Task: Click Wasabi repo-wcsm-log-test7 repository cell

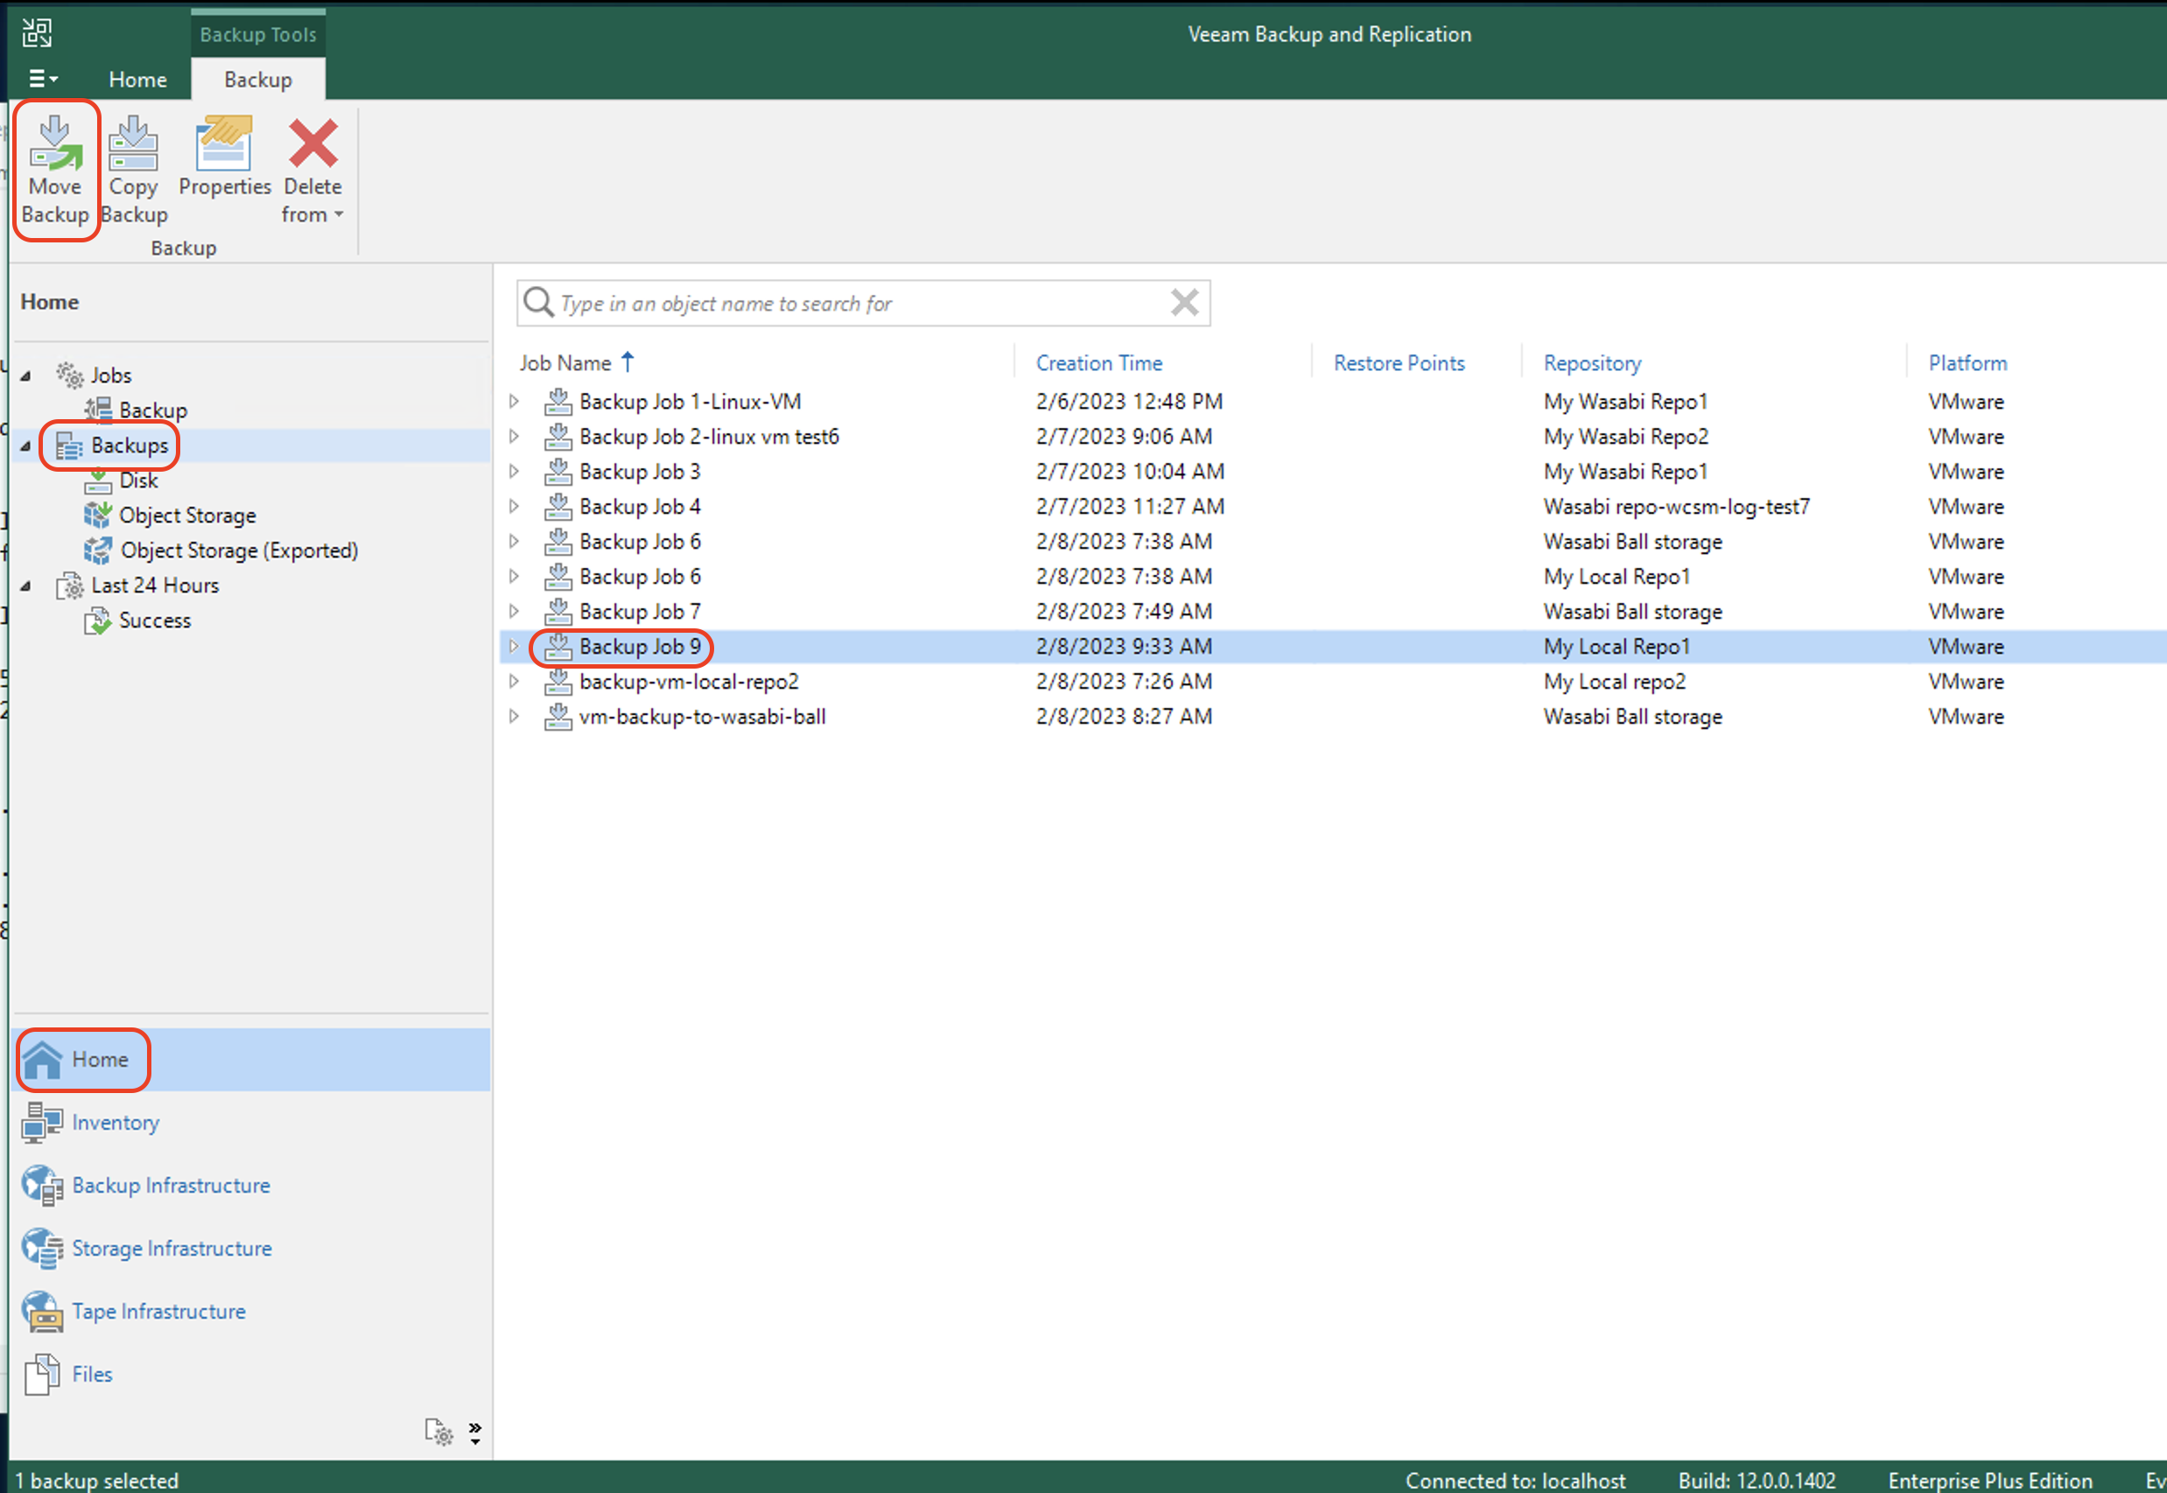Action: pos(1677,506)
